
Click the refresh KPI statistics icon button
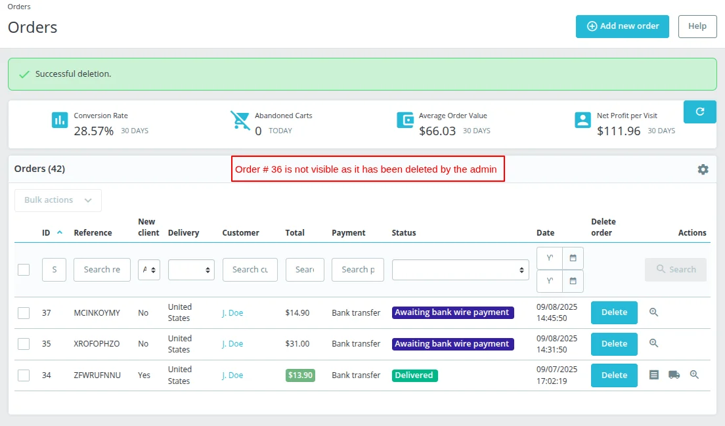click(699, 112)
